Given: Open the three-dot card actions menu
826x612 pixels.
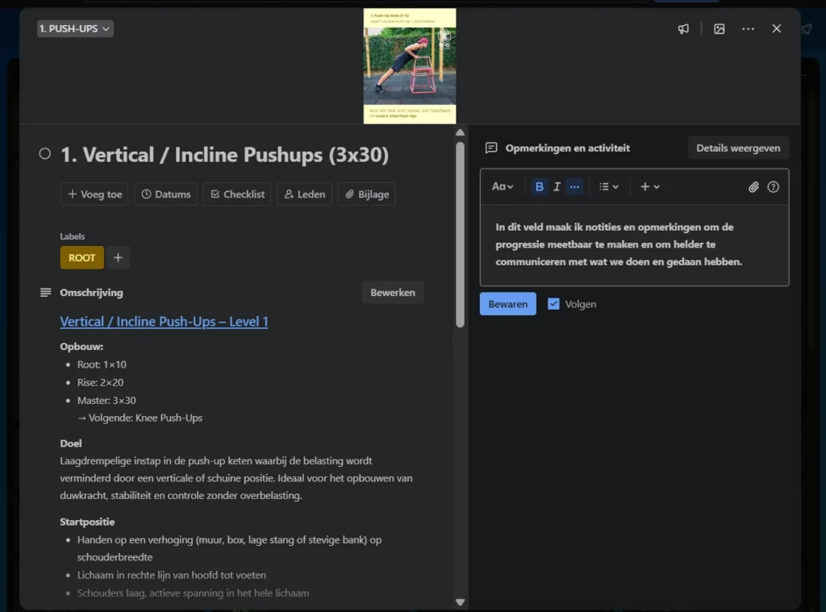Looking at the screenshot, I should [749, 29].
